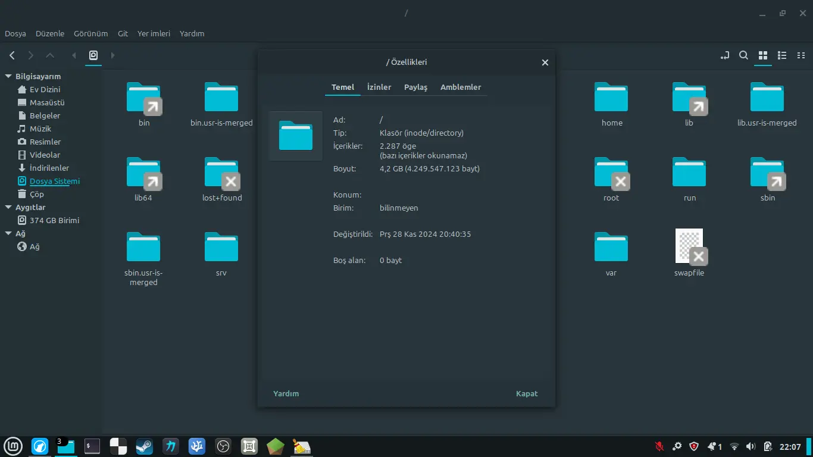Collapse the Ağ sidebar section

tap(8, 233)
